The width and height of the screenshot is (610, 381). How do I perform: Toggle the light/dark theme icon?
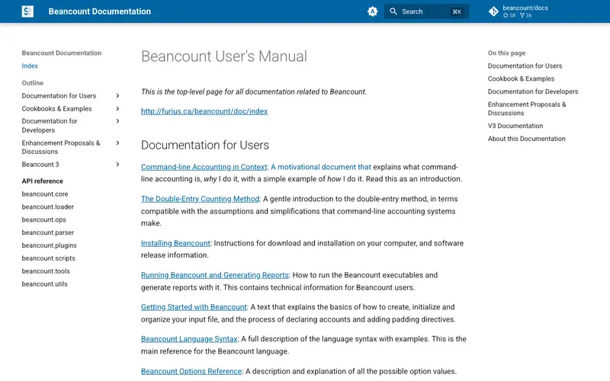[x=372, y=11]
